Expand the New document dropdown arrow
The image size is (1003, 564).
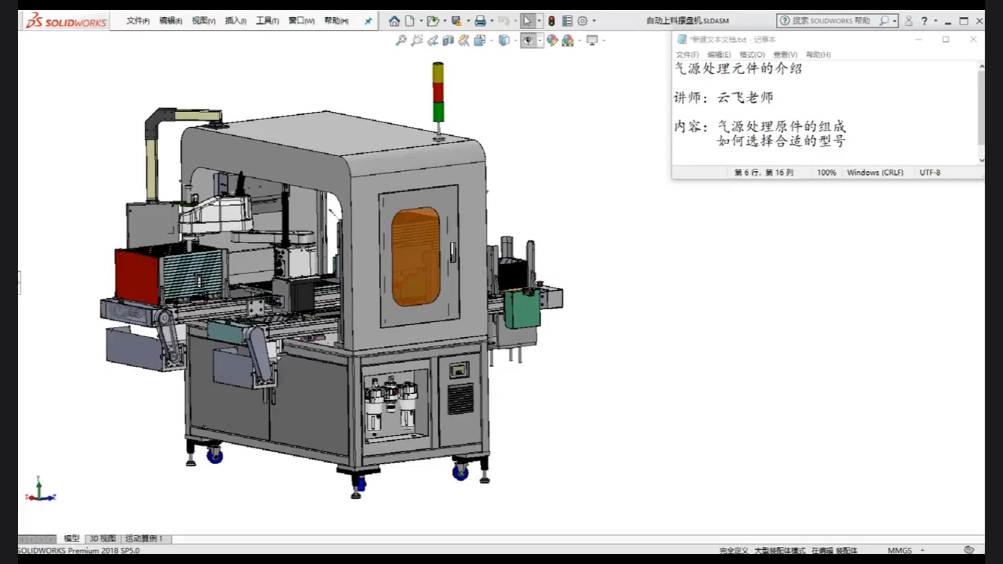coord(421,21)
